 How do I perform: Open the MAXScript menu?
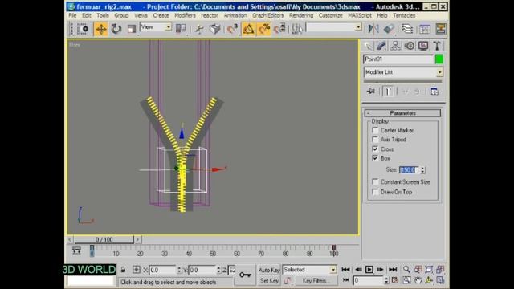(360, 15)
